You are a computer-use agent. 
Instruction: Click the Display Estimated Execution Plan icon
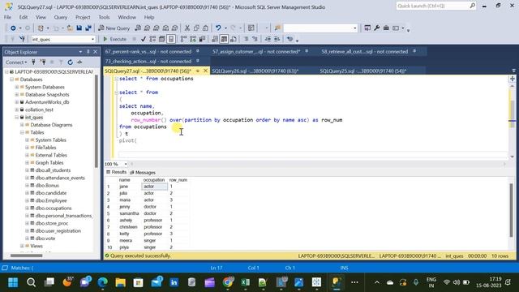click(x=152, y=39)
